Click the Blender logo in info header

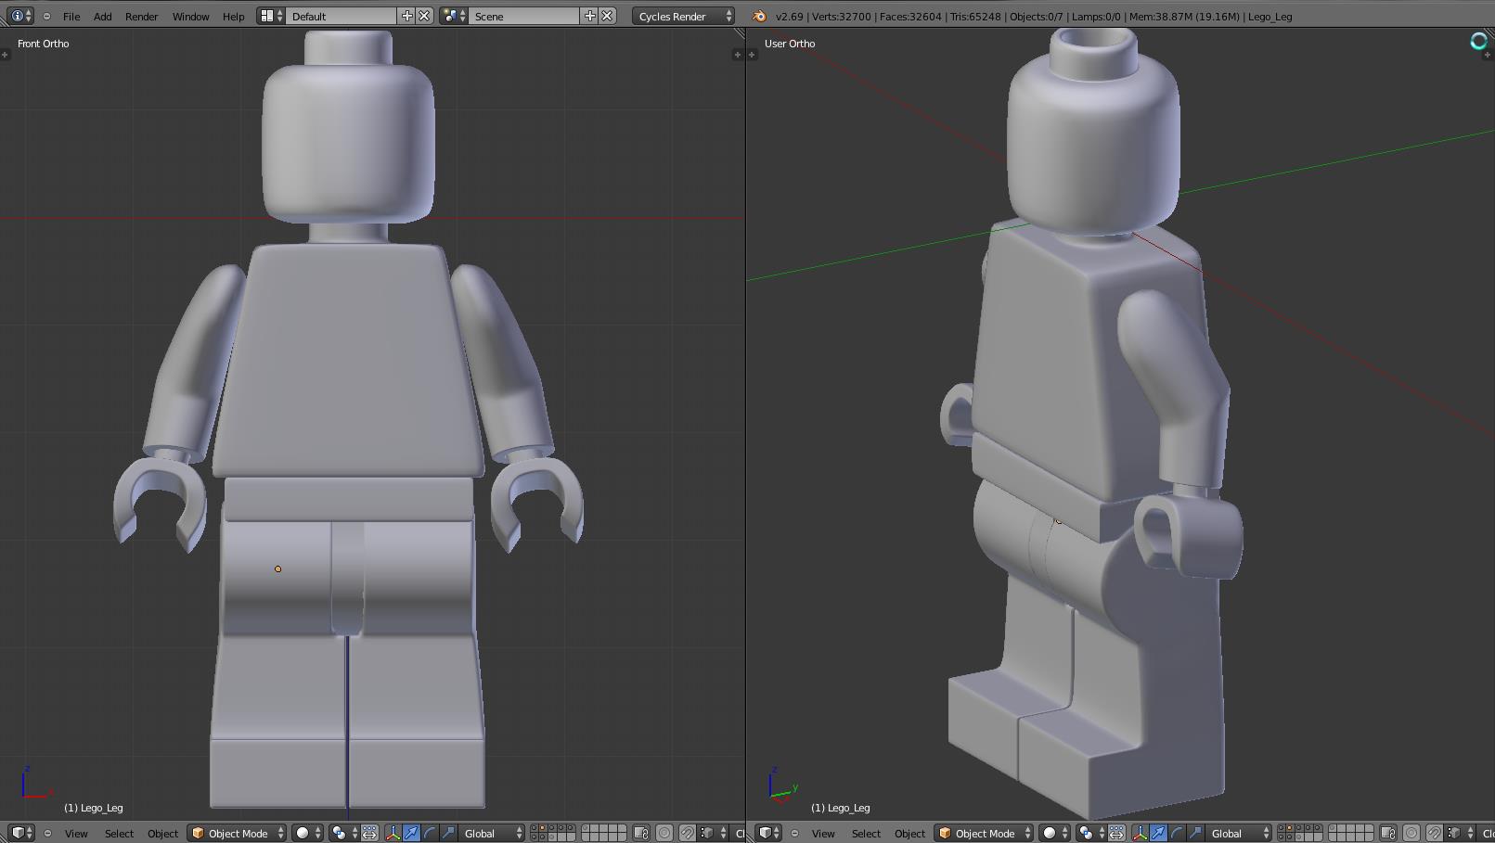point(759,16)
